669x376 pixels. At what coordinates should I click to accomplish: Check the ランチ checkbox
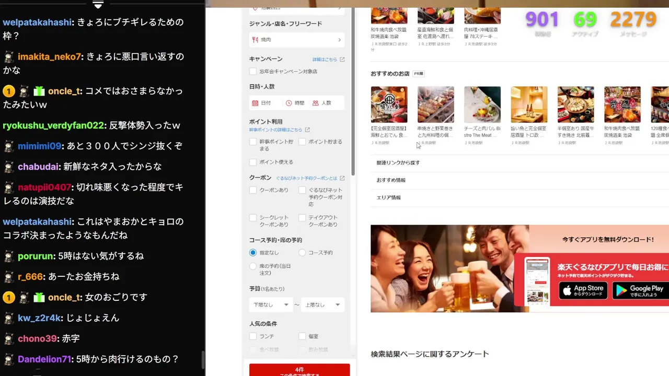point(253,336)
